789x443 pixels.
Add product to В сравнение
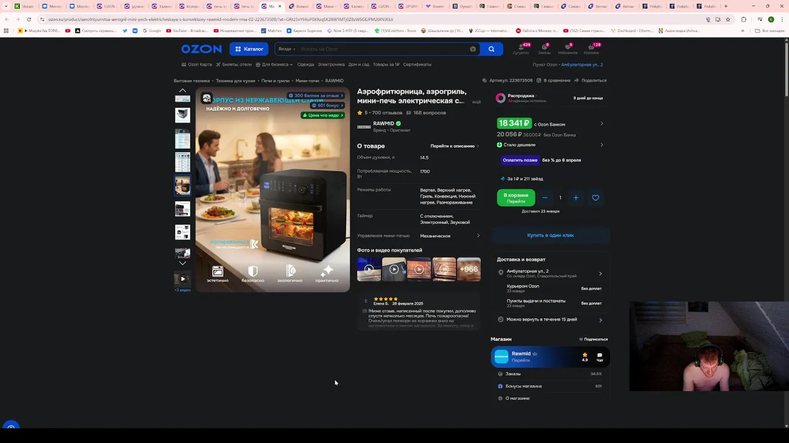554,81
